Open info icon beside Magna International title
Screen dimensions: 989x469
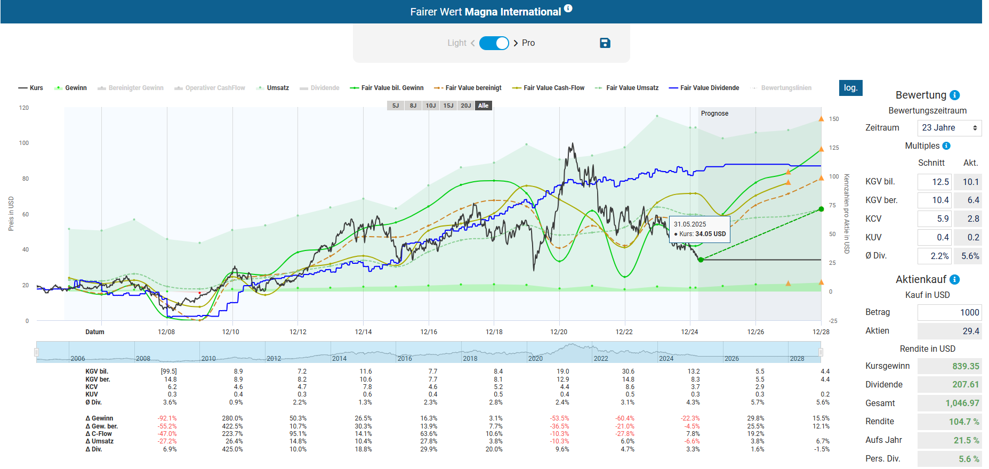coord(568,9)
